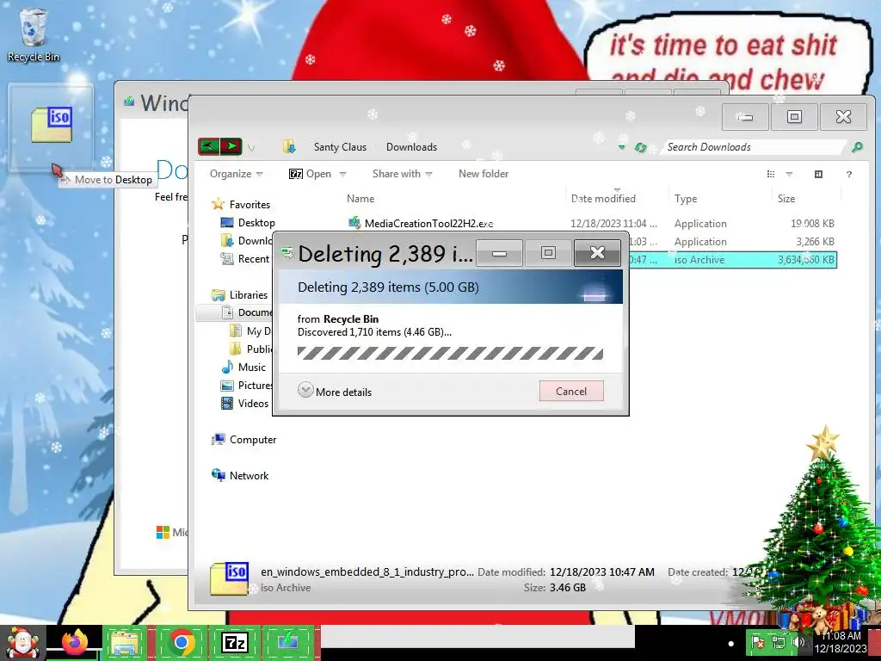Launch Firefox from the taskbar
Screen dimensions: 881x661
coord(74,642)
